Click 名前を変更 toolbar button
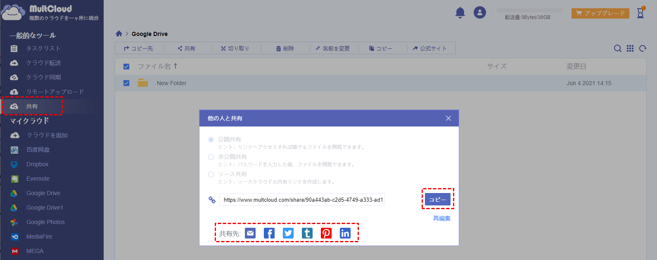Viewport: 657px width, 260px height. tap(333, 48)
